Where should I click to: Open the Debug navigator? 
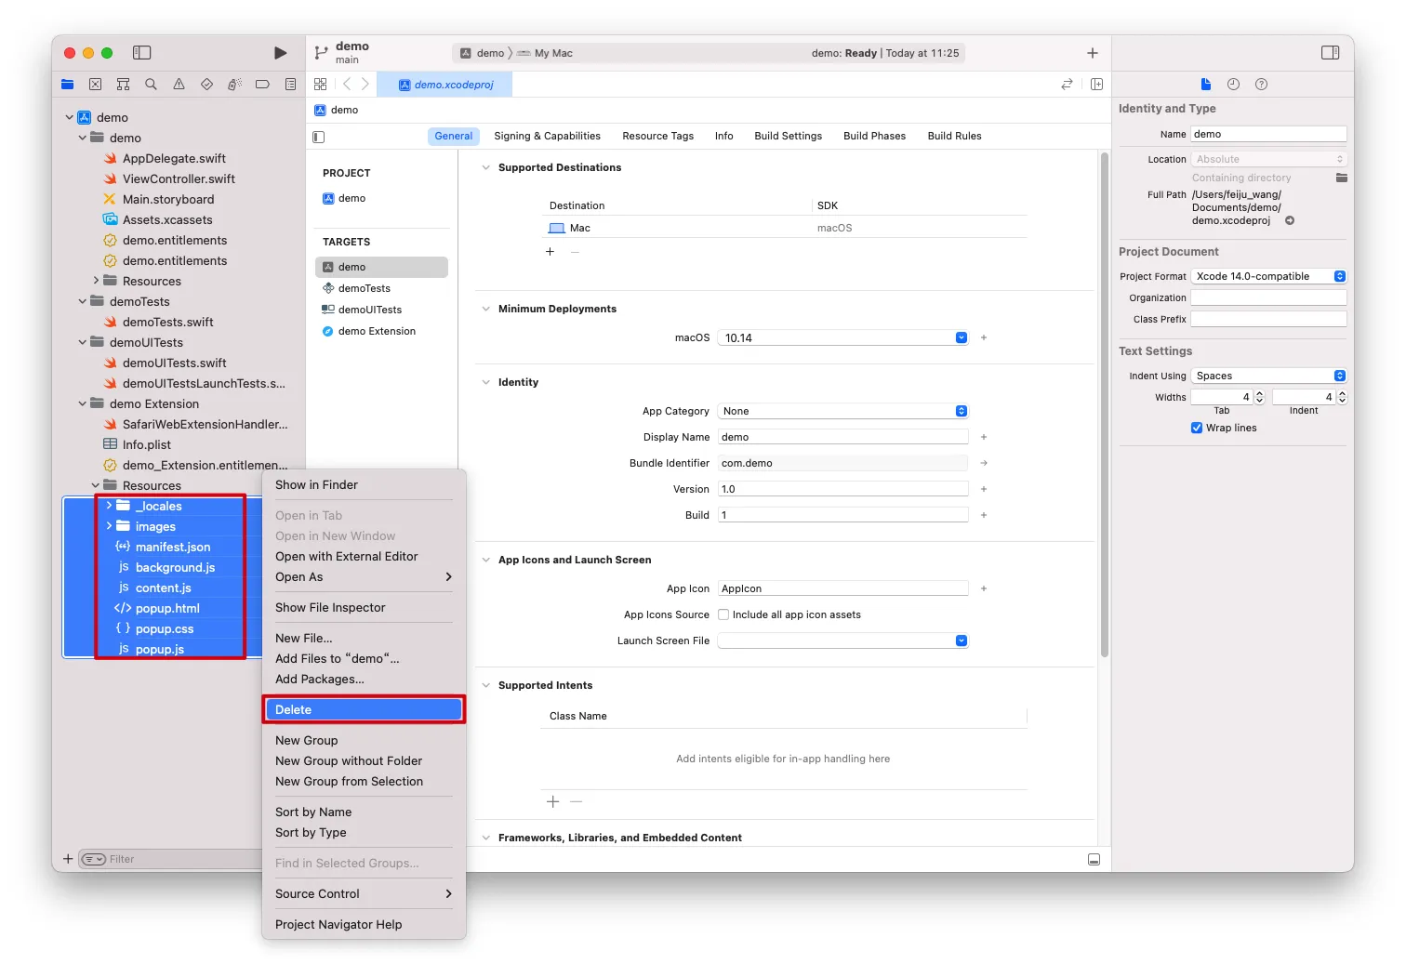(234, 85)
